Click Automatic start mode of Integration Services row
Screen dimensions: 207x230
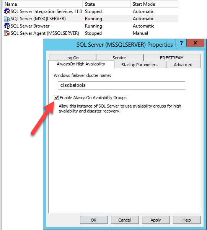point(143,11)
